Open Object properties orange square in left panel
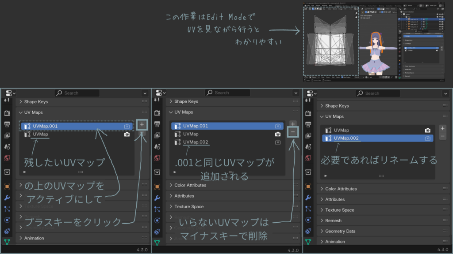Viewport: 453px width, 254px height. point(7,187)
